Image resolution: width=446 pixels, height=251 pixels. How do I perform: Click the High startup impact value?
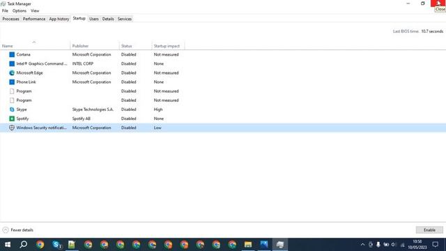point(158,109)
